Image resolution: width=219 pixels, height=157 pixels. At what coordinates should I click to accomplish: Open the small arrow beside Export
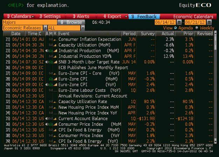126,16
